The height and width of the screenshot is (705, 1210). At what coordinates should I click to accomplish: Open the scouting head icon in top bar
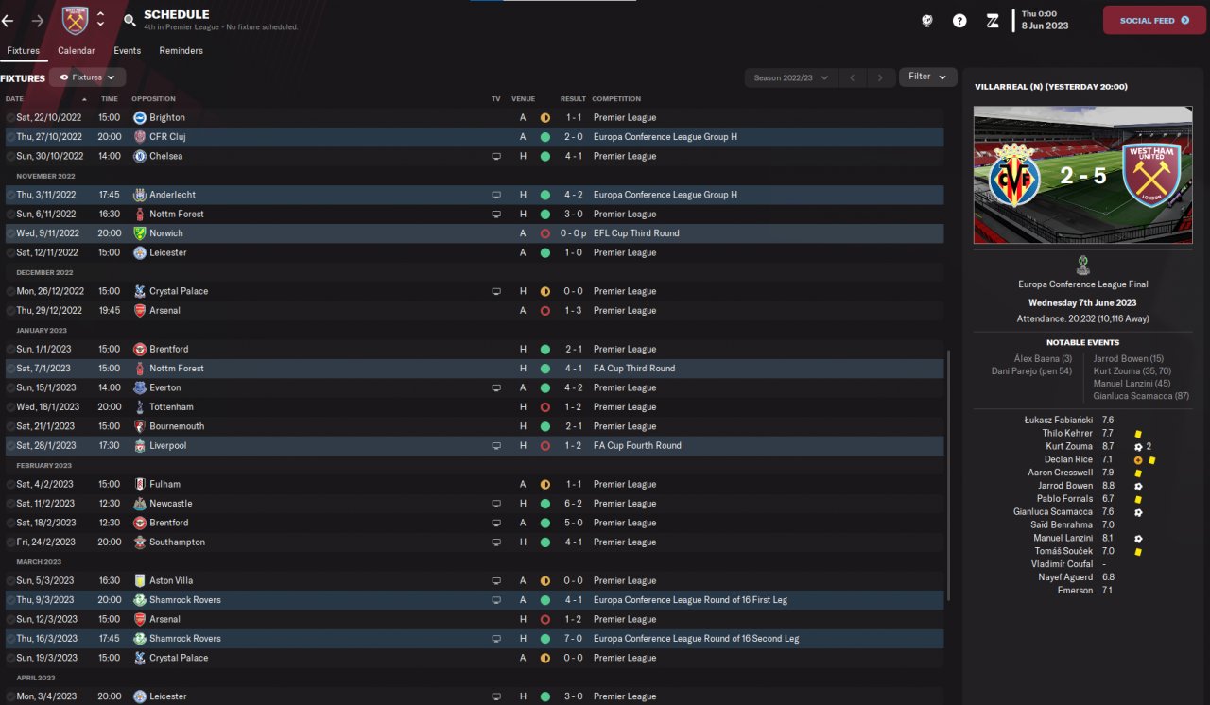(x=927, y=20)
